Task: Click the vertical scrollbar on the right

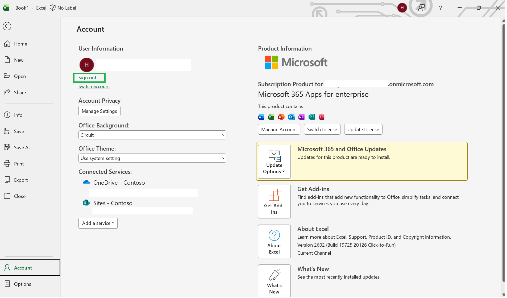Action: [x=503, y=153]
